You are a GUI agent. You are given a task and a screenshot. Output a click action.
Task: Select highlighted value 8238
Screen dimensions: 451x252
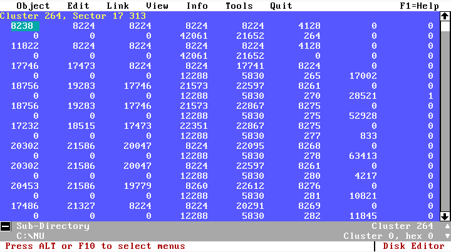tap(24, 26)
